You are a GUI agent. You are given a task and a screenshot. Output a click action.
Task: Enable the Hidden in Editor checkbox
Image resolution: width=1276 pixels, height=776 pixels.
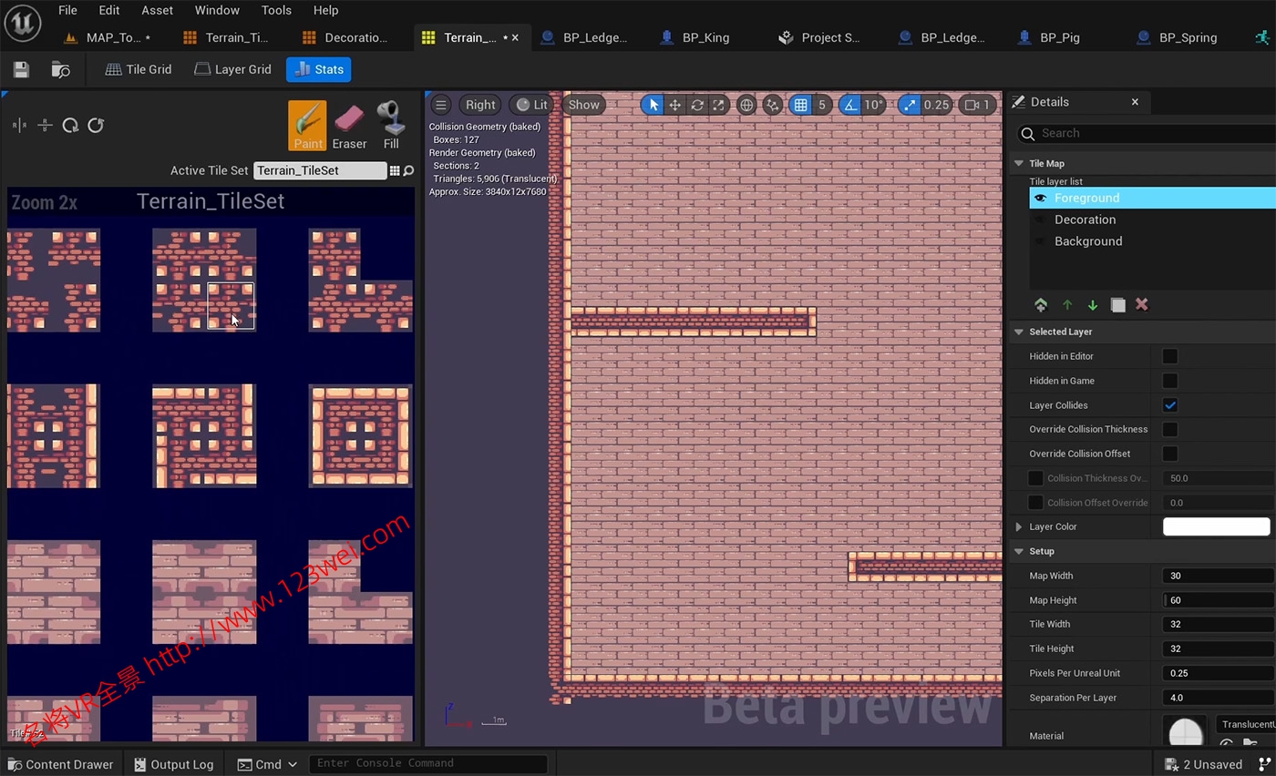click(x=1169, y=356)
